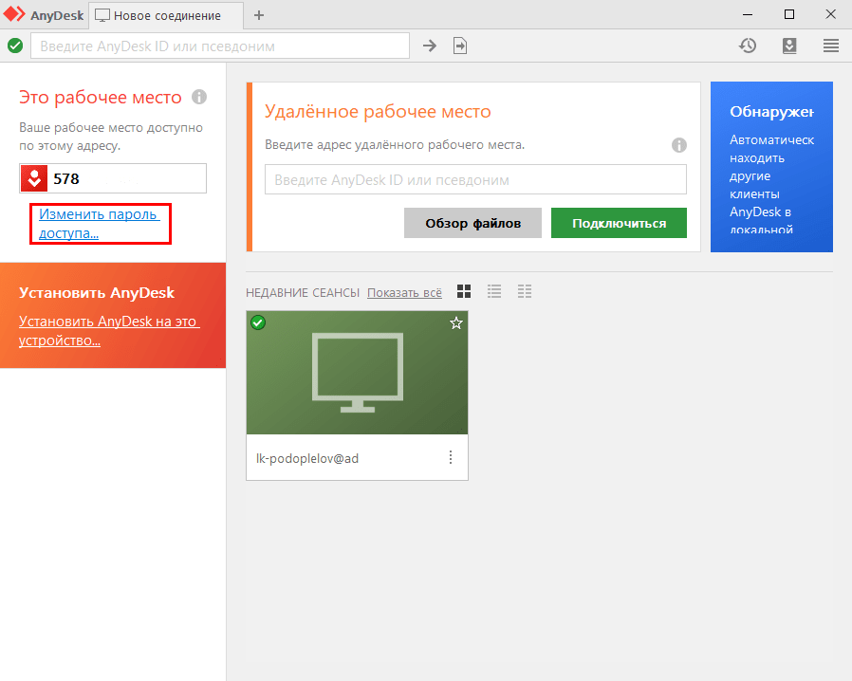The image size is (852, 681).
Task: Open the session history clock icon
Action: (x=748, y=46)
